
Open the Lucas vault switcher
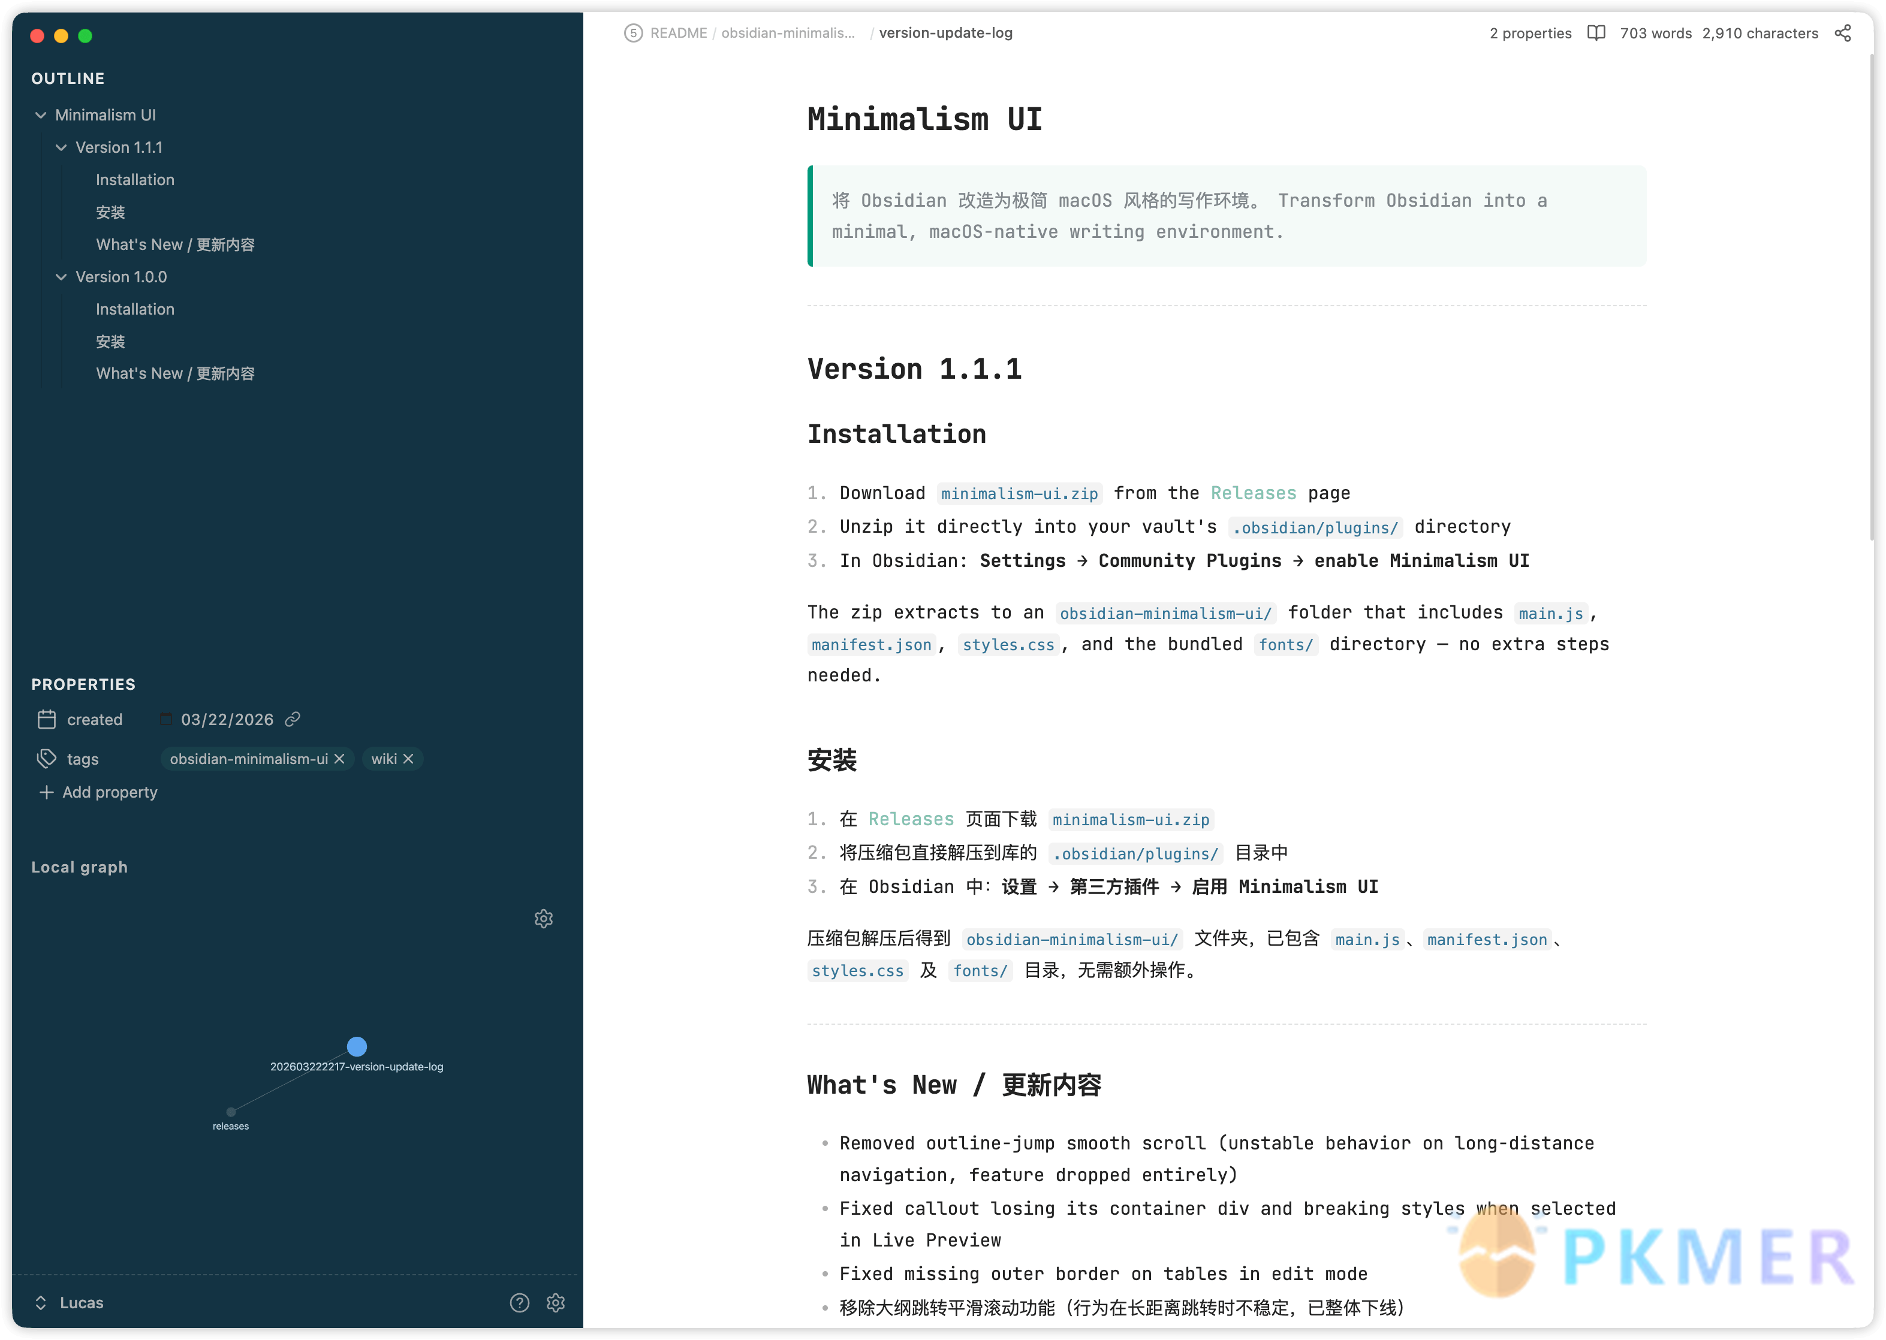click(x=70, y=1303)
